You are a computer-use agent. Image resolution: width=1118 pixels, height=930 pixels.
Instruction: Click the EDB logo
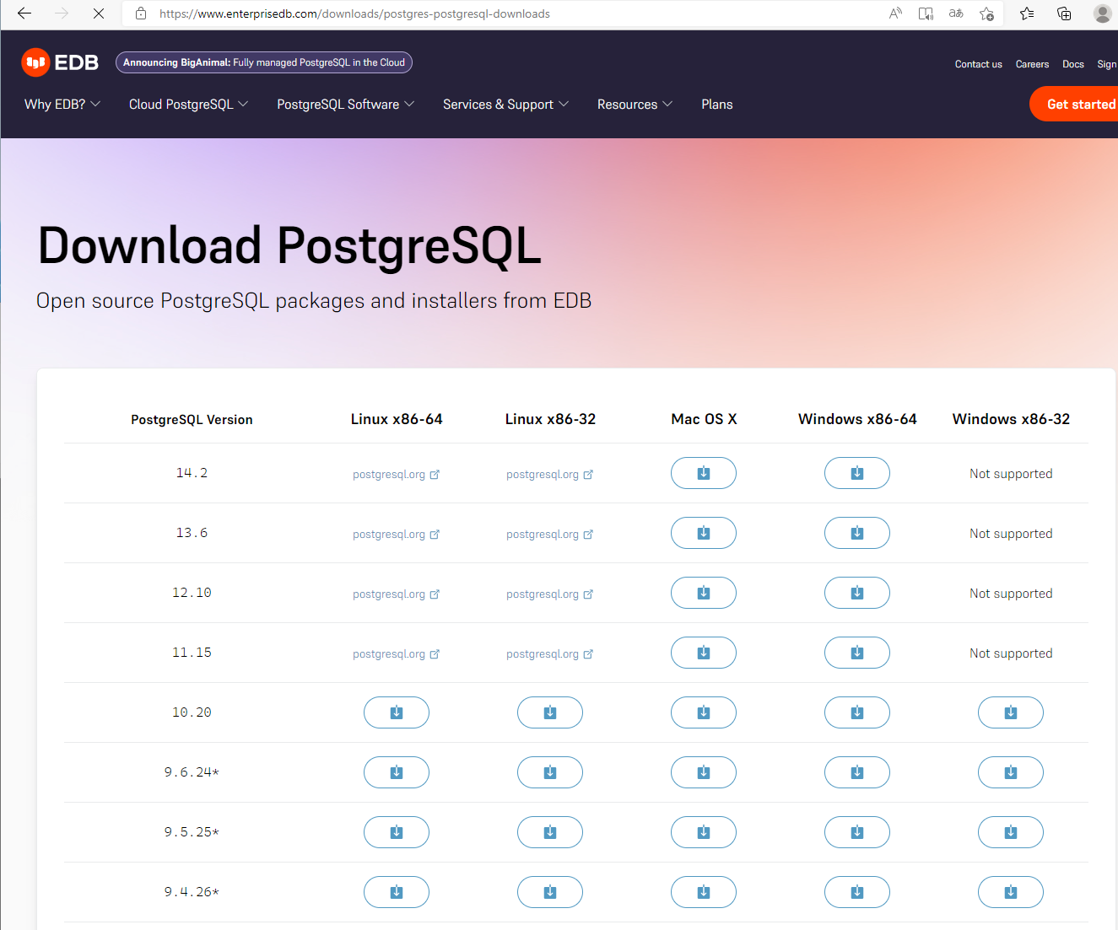[x=60, y=62]
